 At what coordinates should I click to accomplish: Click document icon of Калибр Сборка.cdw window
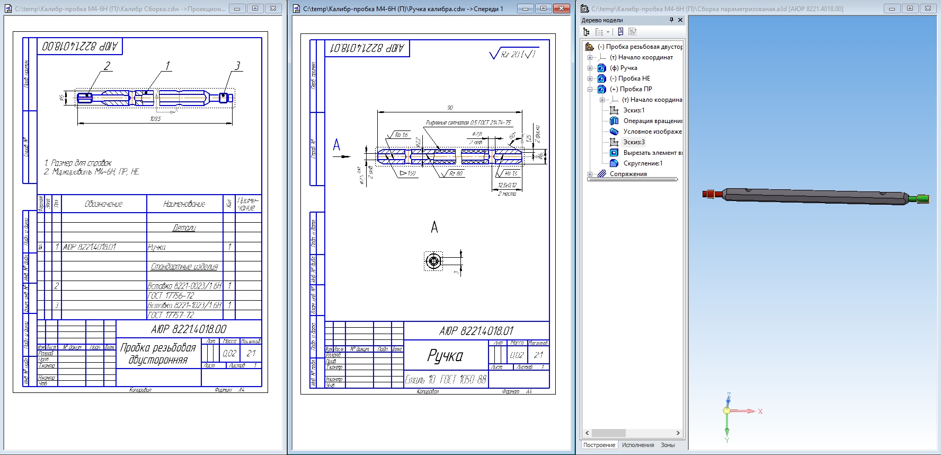pos(8,8)
